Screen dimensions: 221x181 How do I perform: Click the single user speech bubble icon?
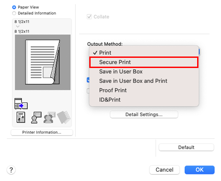[x=36, y=117]
